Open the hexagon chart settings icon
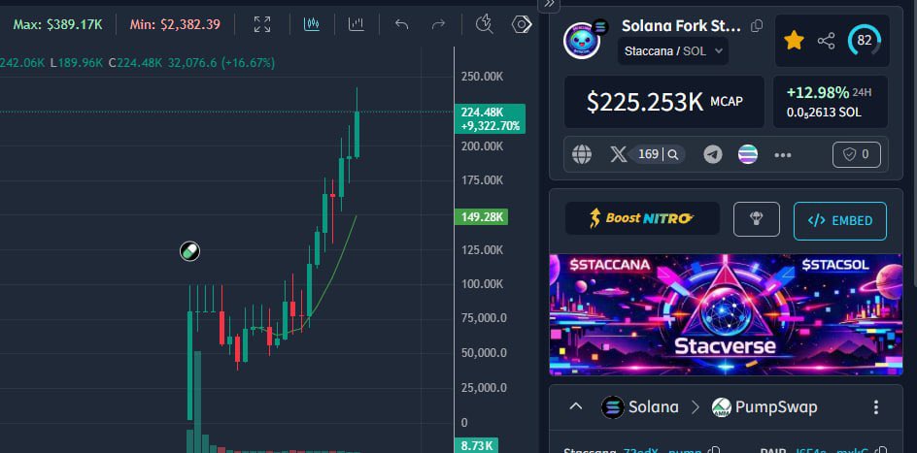Screen dimensions: 917x453 (521, 24)
